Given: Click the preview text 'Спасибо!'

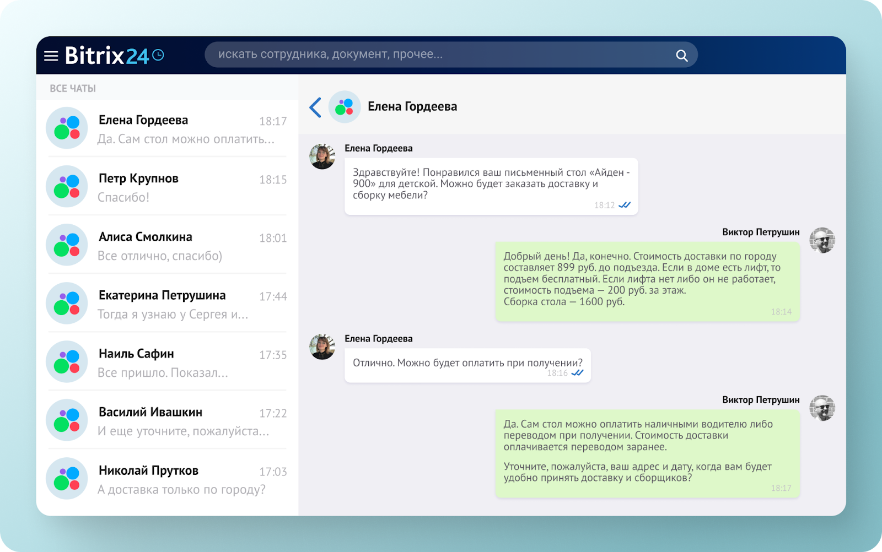Looking at the screenshot, I should (x=123, y=197).
